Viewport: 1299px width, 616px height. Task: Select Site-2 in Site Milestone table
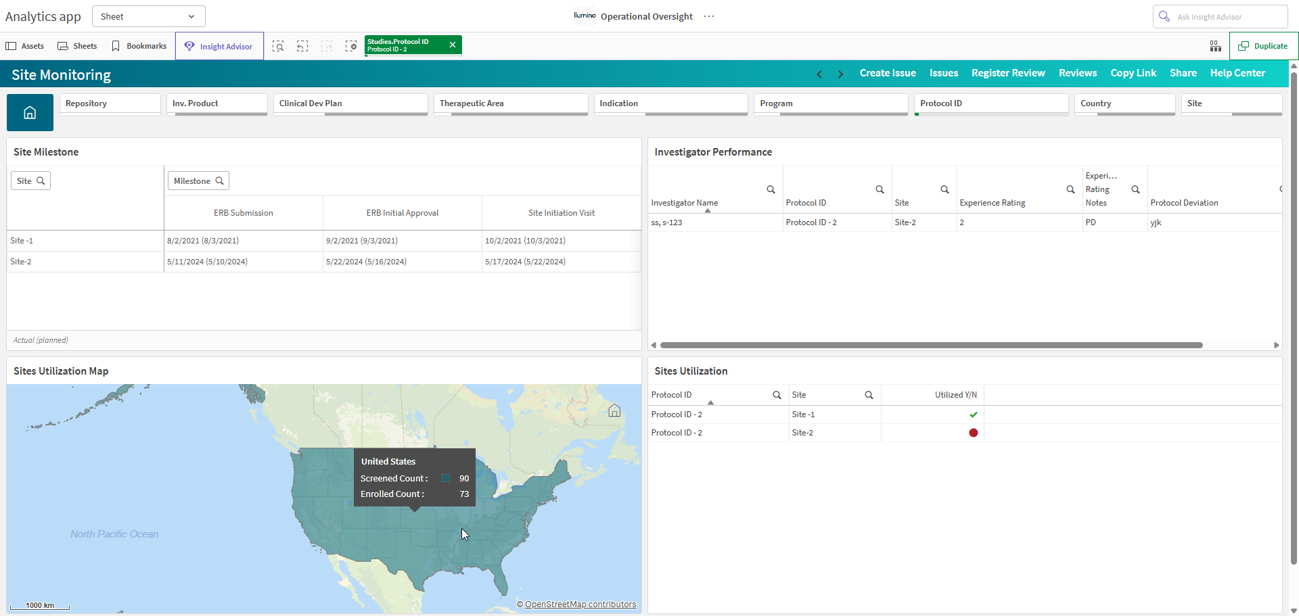(x=85, y=262)
